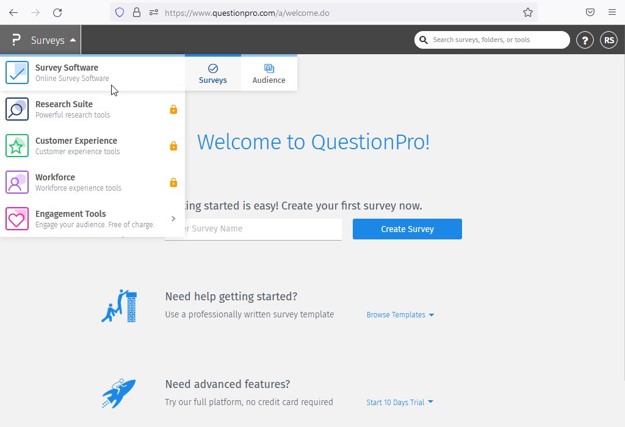625x427 pixels.
Task: Click the search magnifier icon
Action: (424, 40)
